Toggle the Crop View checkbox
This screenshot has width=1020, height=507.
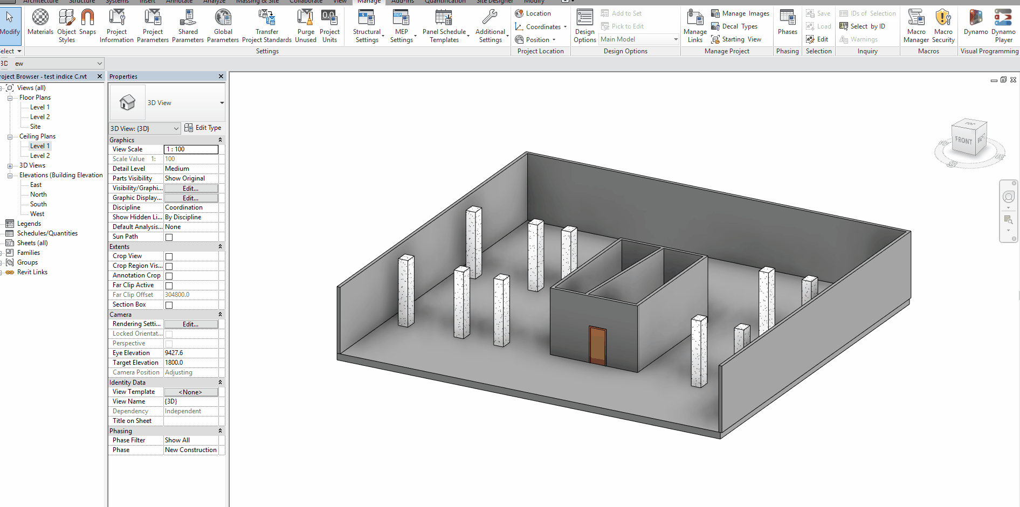click(x=169, y=256)
